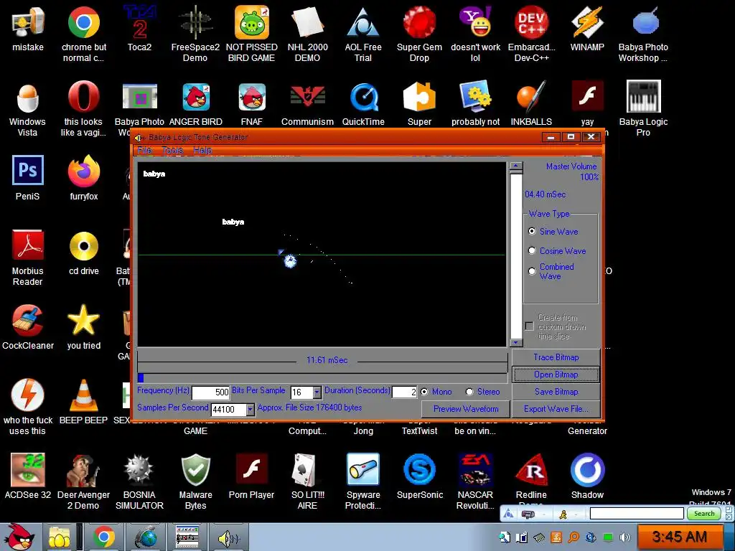Select the INKBALLS desktop icon
Viewport: 735px width, 551px height.
tap(531, 103)
